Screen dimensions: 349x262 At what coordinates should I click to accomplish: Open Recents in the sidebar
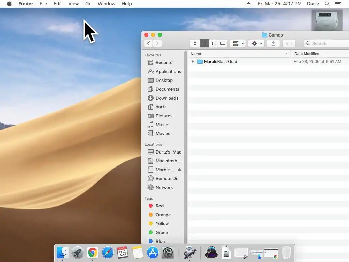164,63
